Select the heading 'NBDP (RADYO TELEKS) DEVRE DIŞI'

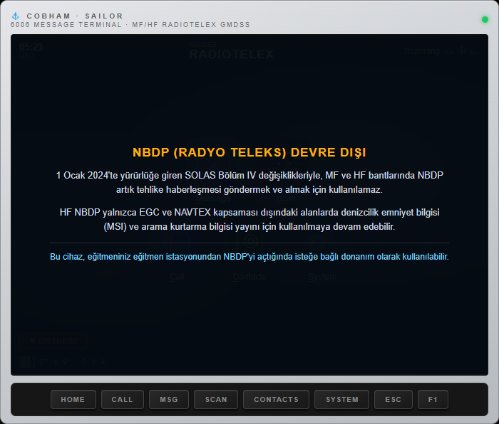[249, 152]
